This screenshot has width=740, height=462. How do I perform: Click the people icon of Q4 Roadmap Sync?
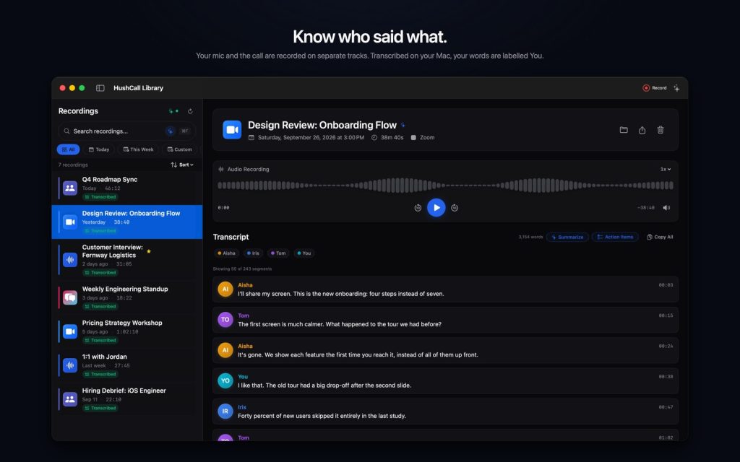tap(70, 188)
